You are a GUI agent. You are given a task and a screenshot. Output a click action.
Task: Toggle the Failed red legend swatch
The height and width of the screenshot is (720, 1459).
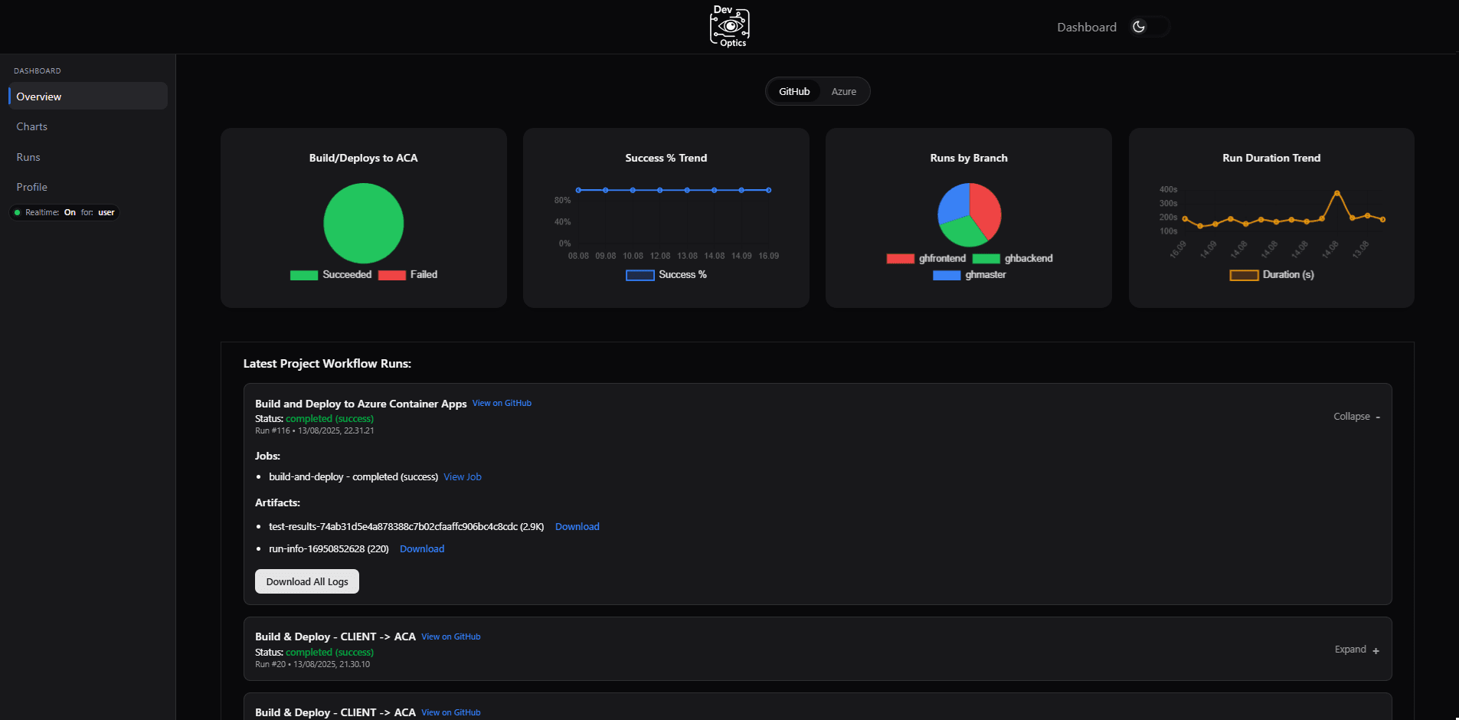tap(391, 276)
